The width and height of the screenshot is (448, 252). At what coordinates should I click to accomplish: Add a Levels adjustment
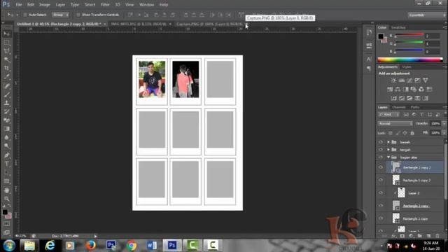tap(401, 80)
